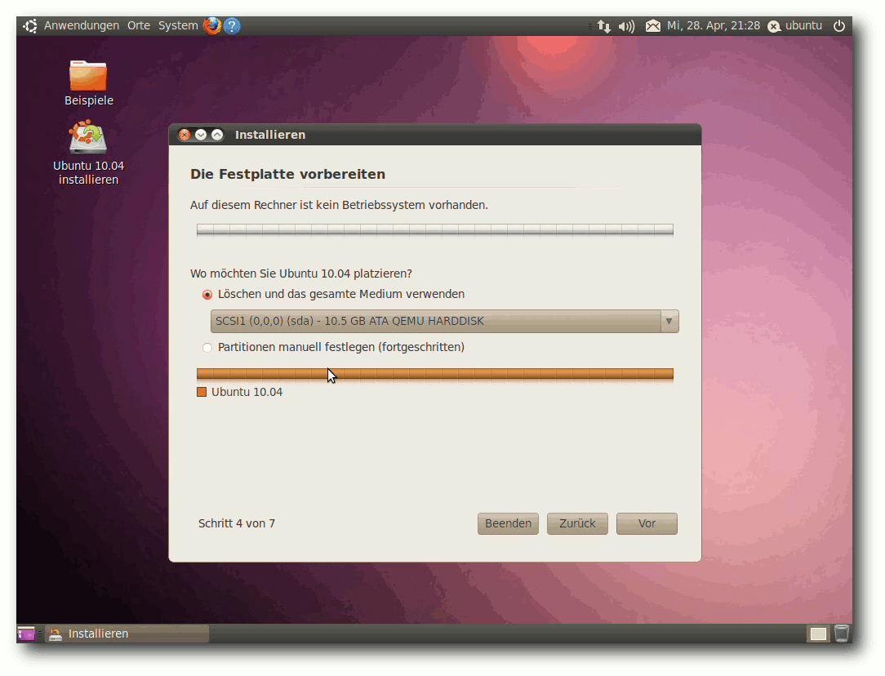Open the date and time display
The width and height of the screenshot is (885, 676).
tap(714, 26)
